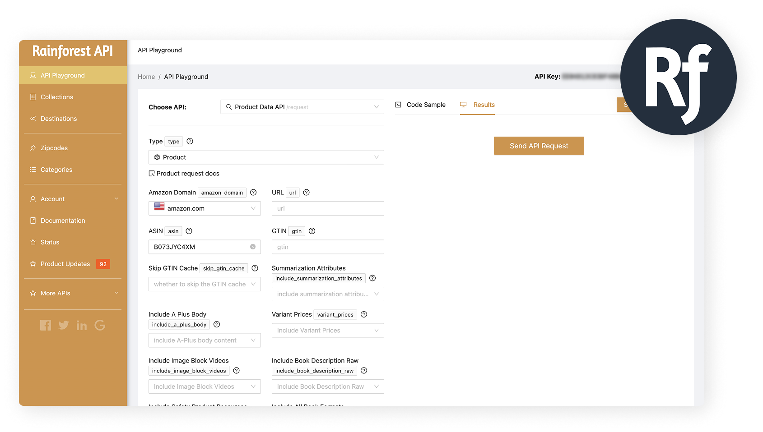Click the include_book_description_raw tag

click(314, 371)
